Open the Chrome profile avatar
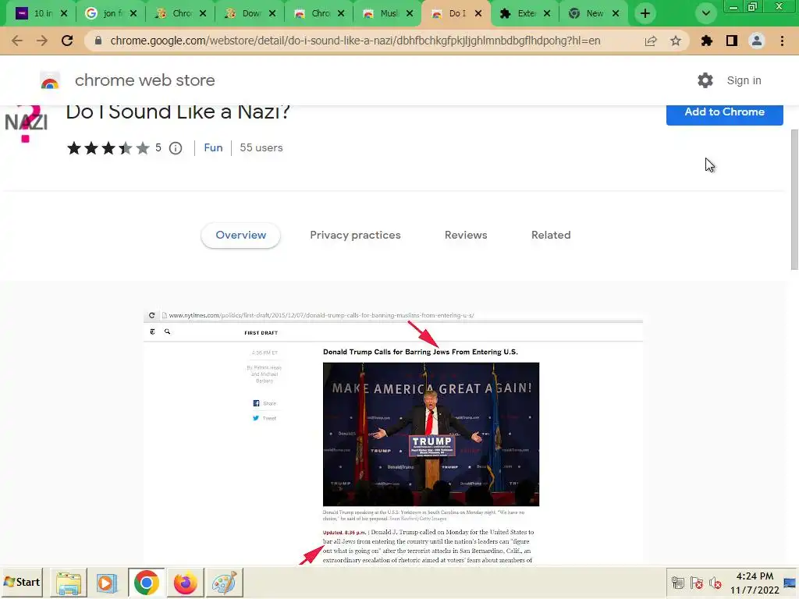 tap(757, 41)
